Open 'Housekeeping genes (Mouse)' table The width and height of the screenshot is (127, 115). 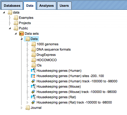(59, 86)
